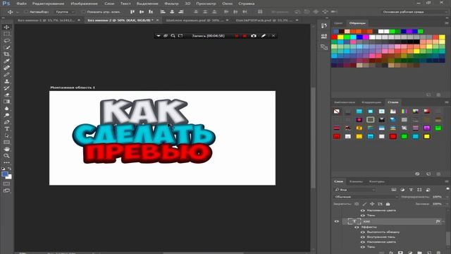Open the Заливка fill dropdown arrow
Screen dimensions: 451x254
pyautogui.click(x=447, y=204)
